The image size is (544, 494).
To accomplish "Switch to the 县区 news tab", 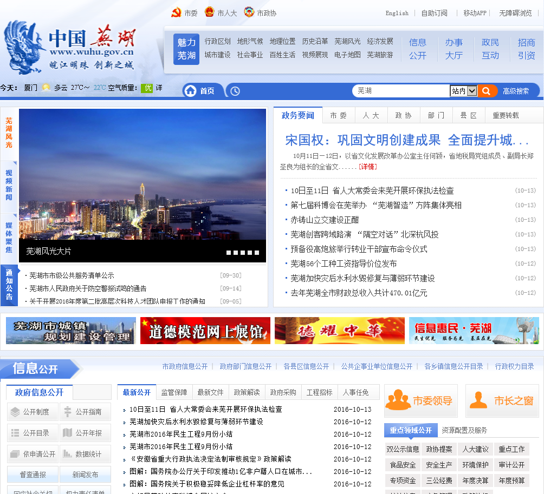I will coord(468,115).
